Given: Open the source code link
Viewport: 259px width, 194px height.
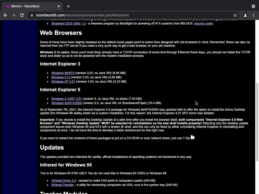Looking at the screenshot, I should click(x=204, y=23).
